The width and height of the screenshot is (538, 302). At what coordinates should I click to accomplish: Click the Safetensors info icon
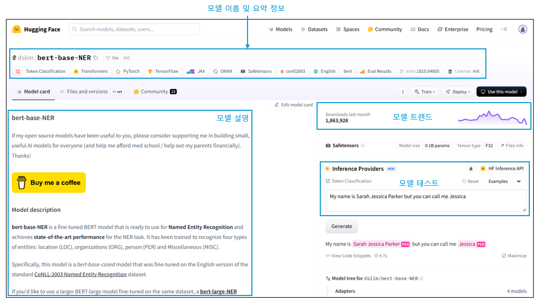pos(363,146)
